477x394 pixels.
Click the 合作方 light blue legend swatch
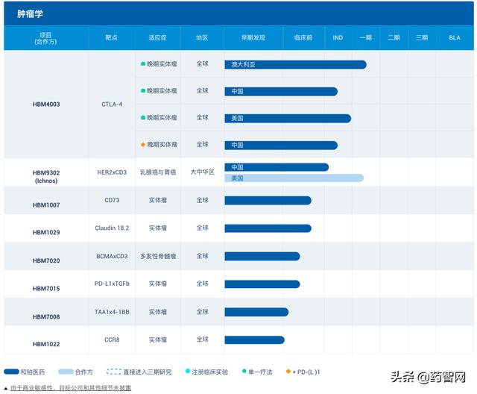66,372
